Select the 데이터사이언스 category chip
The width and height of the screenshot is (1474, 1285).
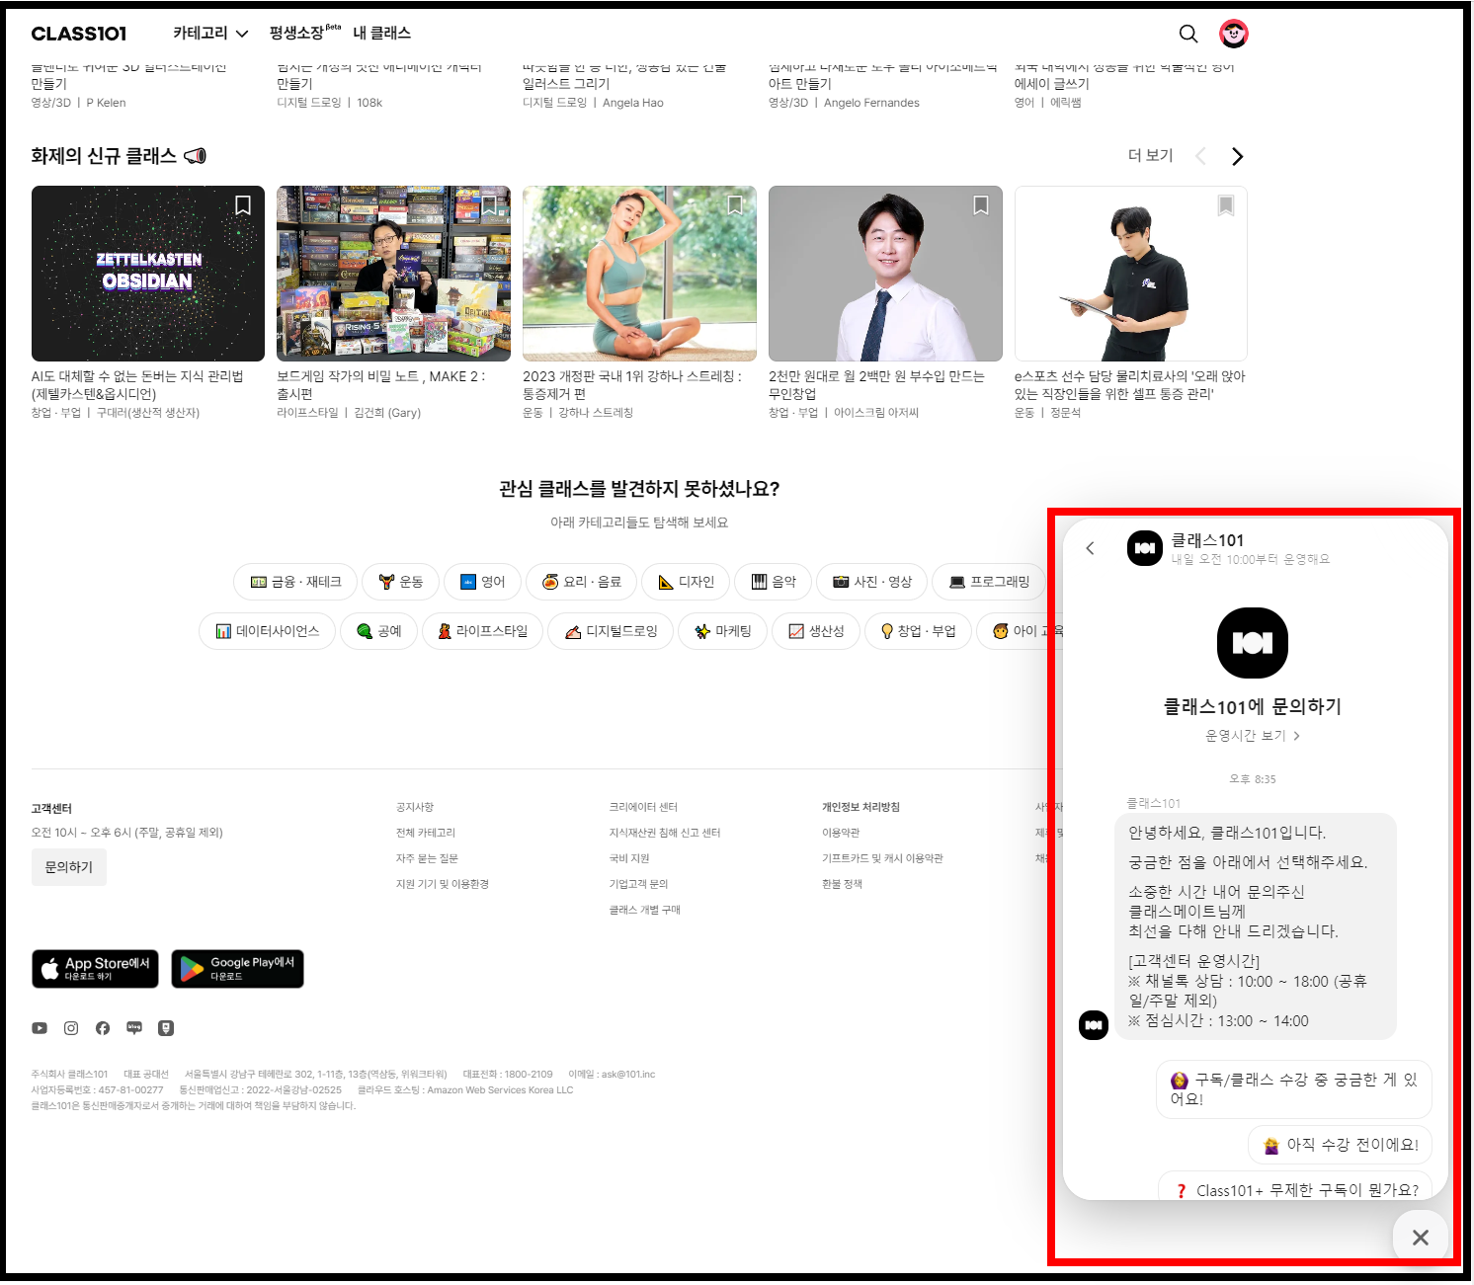[268, 631]
